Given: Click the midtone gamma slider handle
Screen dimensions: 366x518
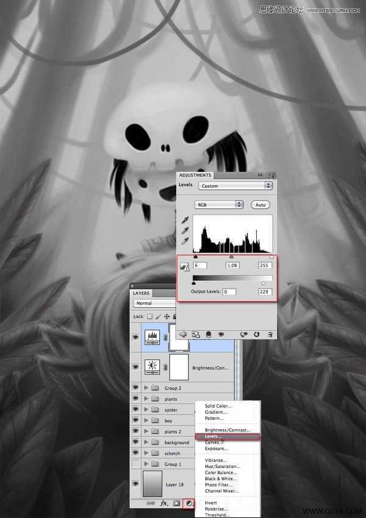Looking at the screenshot, I should click(x=231, y=257).
